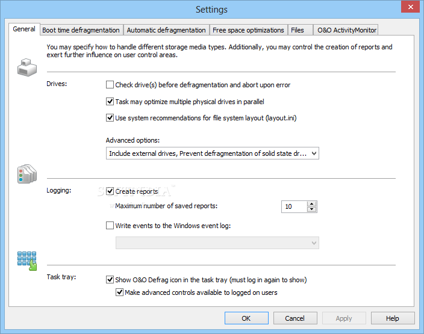Toggle the Create reports checkbox
424x334 pixels.
pos(110,191)
